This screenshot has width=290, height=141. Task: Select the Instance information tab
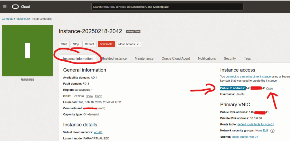[x=78, y=59]
